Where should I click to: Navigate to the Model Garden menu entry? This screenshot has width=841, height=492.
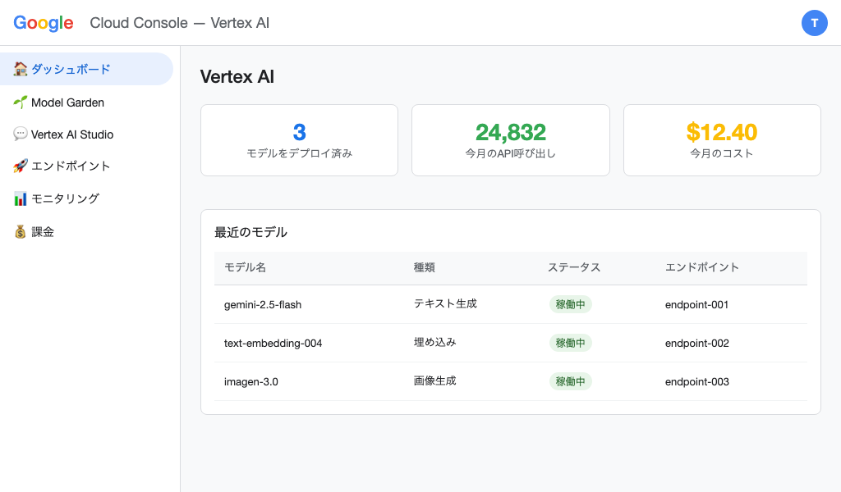click(x=67, y=102)
